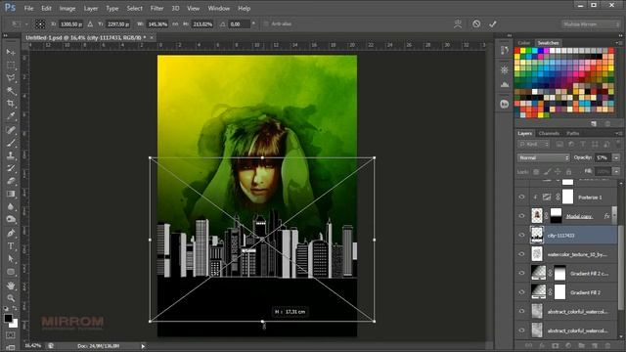Switch to warp mode icon in options bar

(x=458, y=23)
